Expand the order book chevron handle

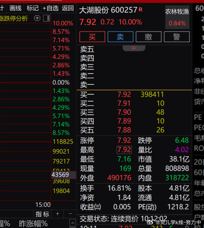click(134, 48)
